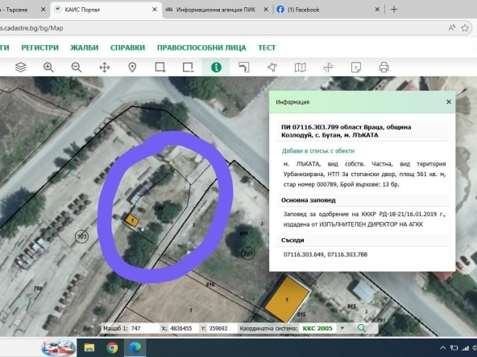Close the Facebook browser tab

[x=377, y=10]
